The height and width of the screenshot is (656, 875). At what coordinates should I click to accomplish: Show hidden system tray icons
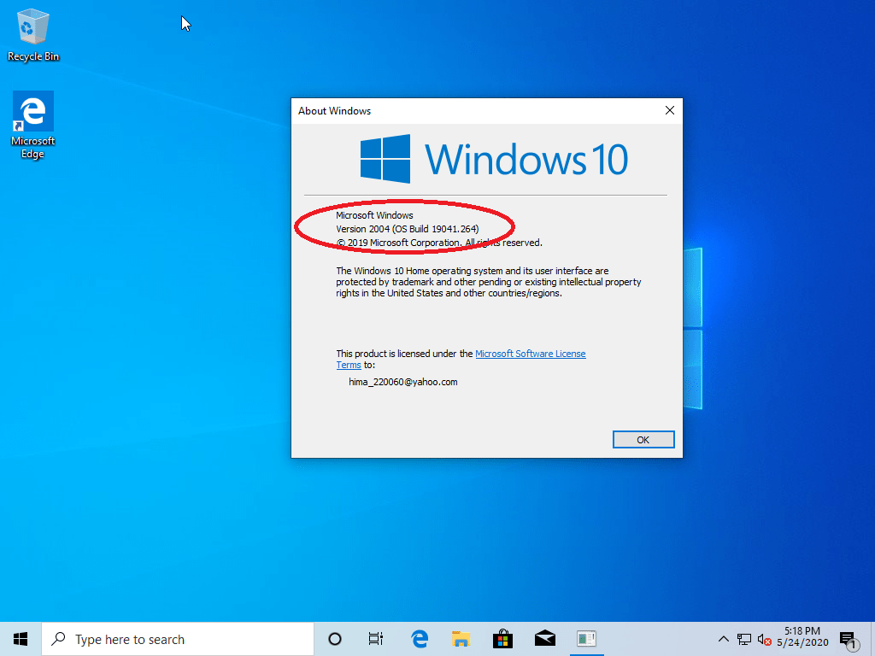(723, 639)
